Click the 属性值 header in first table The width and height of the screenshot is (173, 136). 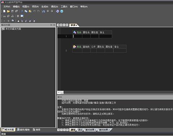click(95, 32)
